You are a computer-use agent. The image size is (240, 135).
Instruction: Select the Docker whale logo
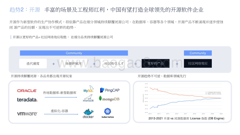click(88, 114)
